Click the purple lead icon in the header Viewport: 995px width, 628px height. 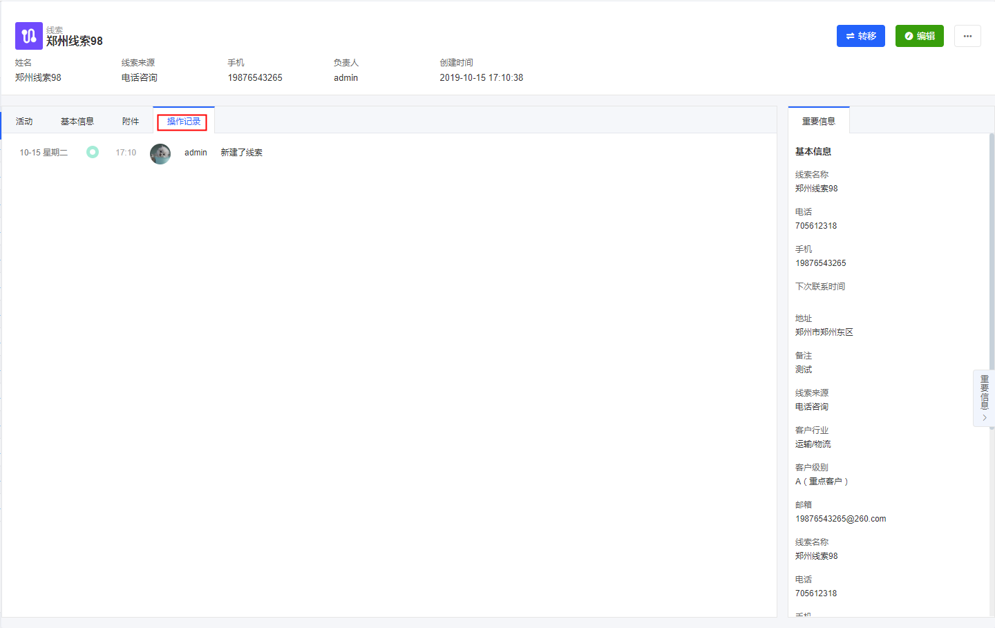pyautogui.click(x=28, y=36)
